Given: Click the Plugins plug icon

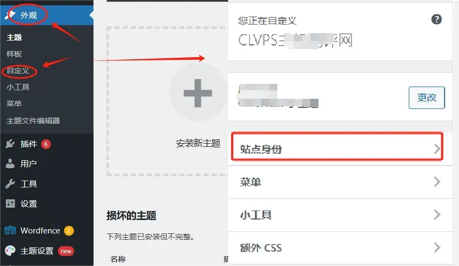Looking at the screenshot, I should 10,144.
